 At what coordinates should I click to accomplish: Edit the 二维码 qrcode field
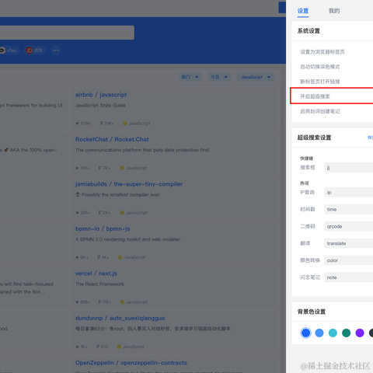[349, 226]
